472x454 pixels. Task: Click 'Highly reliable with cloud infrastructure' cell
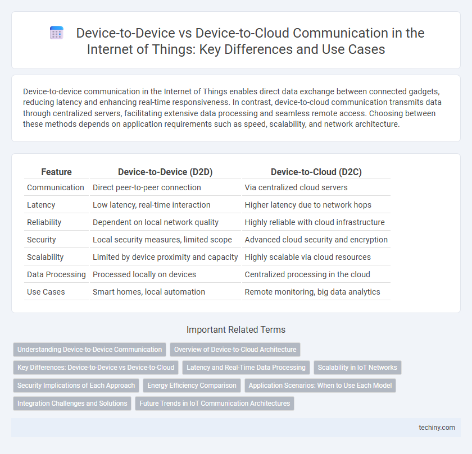pyautogui.click(x=316, y=222)
